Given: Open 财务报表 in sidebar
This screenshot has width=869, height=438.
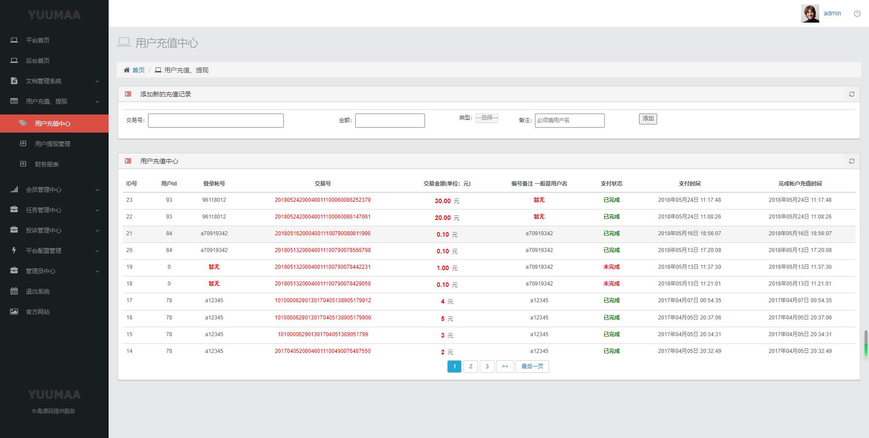Looking at the screenshot, I should point(47,164).
